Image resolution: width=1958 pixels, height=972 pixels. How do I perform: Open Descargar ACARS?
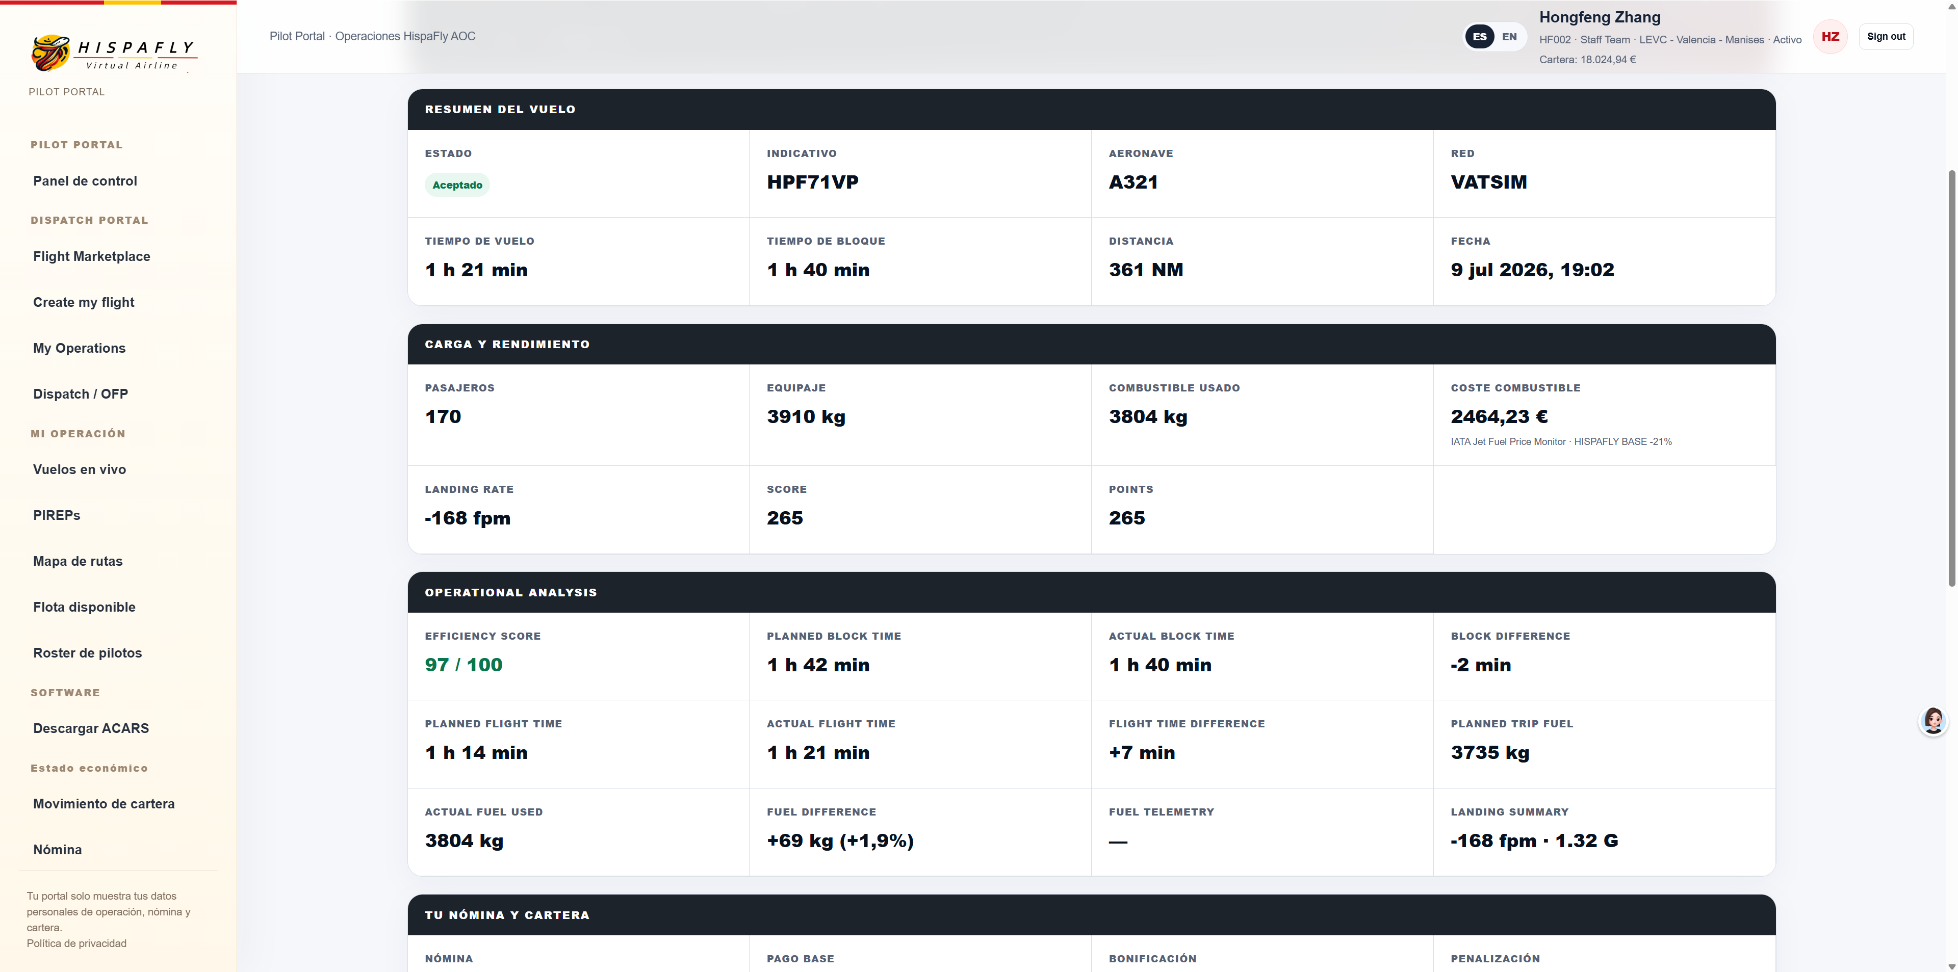[x=90, y=728]
